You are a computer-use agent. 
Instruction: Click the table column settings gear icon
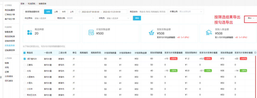click(x=255, y=53)
